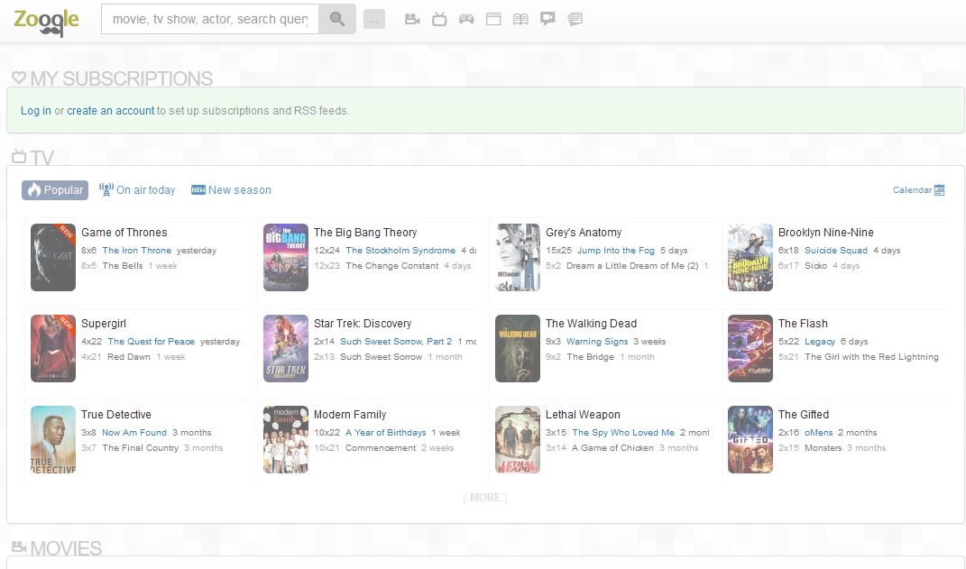The height and width of the screenshot is (569, 966).
Task: Select the Games controller icon
Action: 466,19
